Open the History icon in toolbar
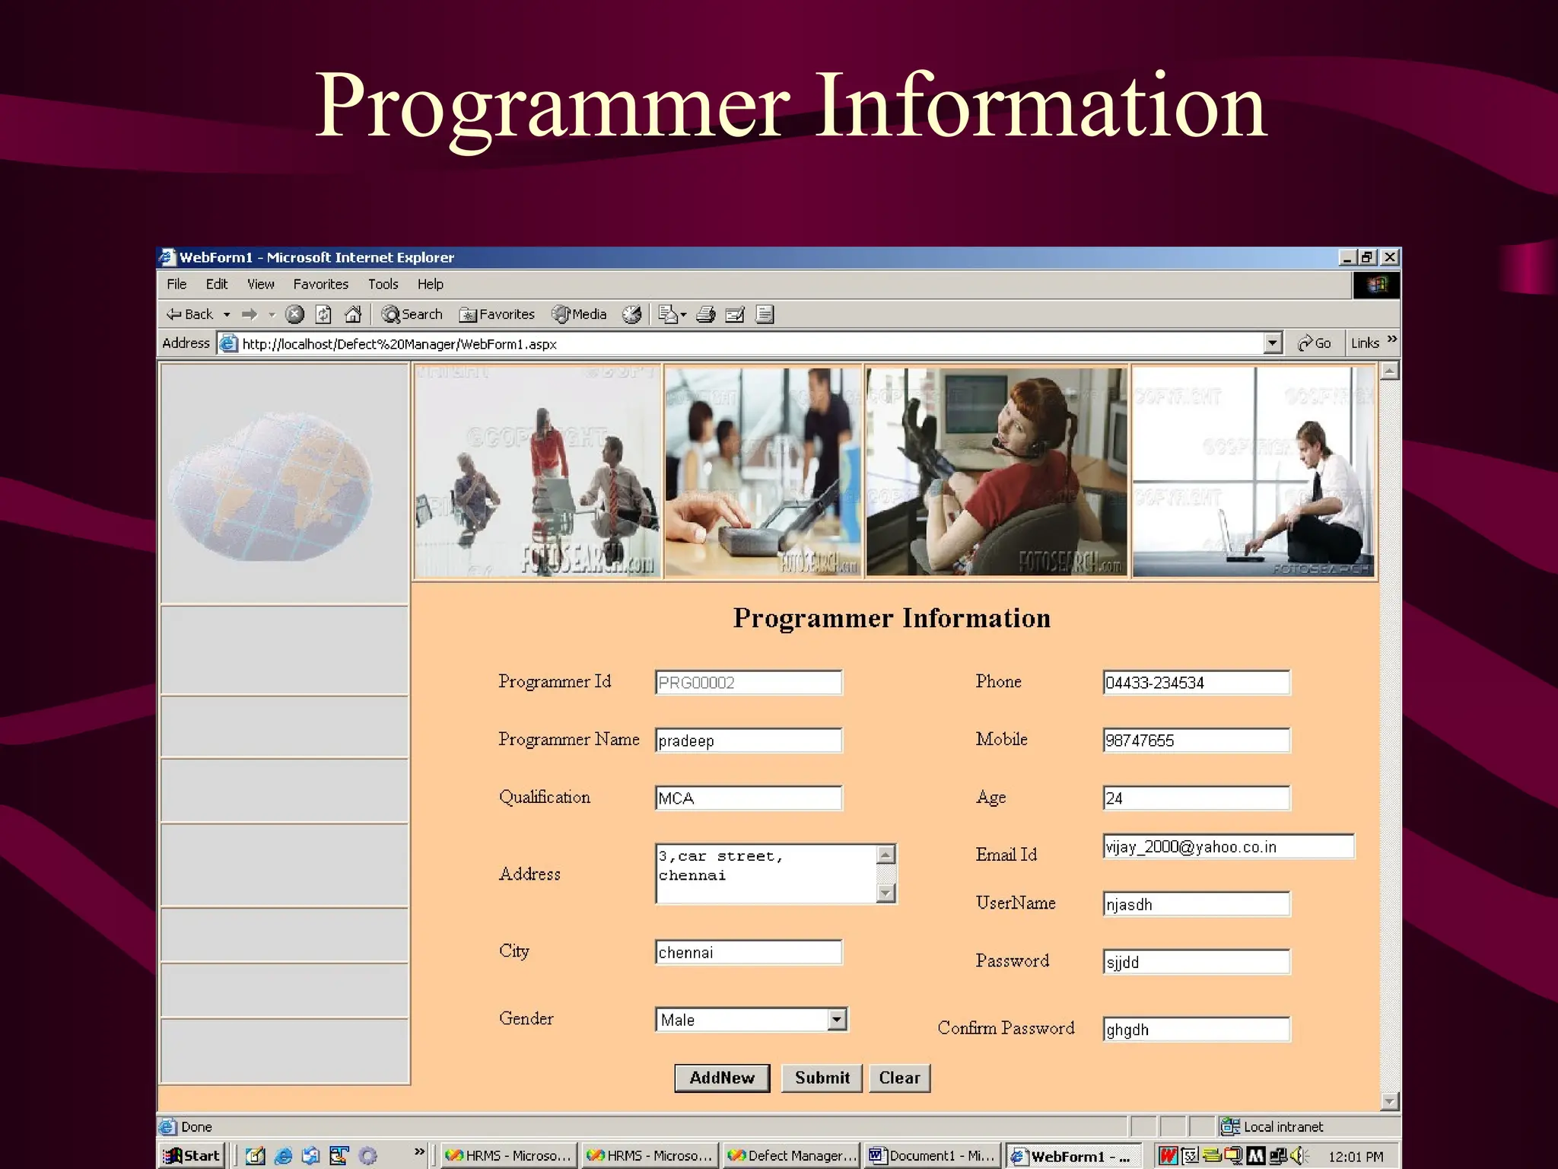 (631, 314)
